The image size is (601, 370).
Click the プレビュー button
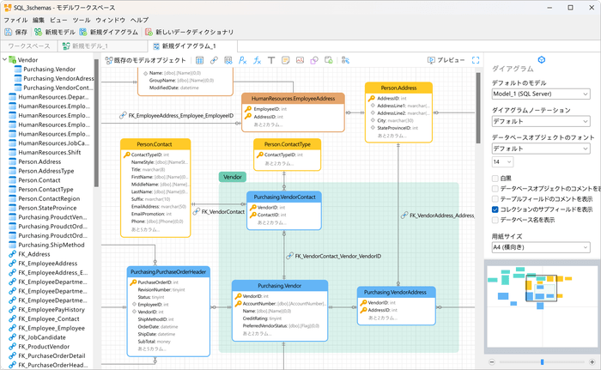tap(446, 61)
